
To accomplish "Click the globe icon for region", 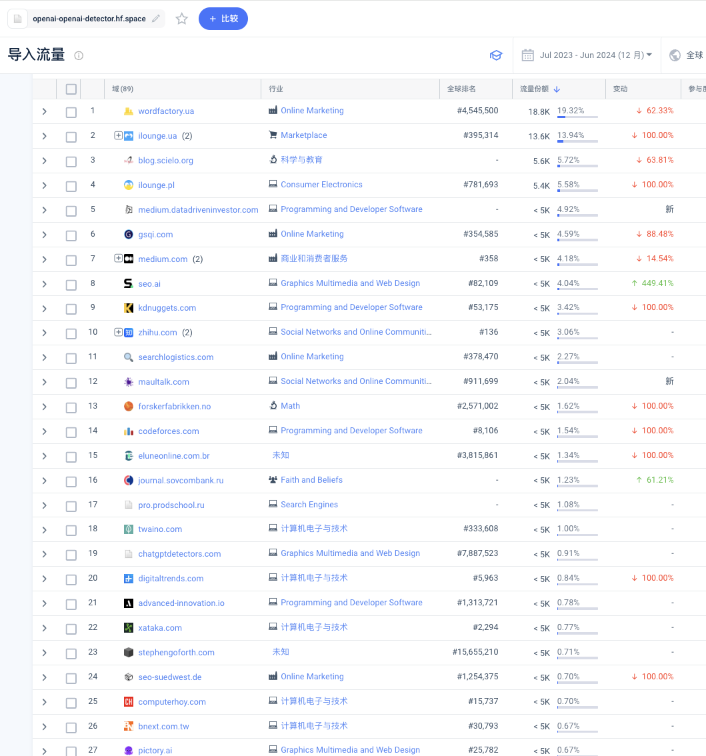I will tap(675, 55).
